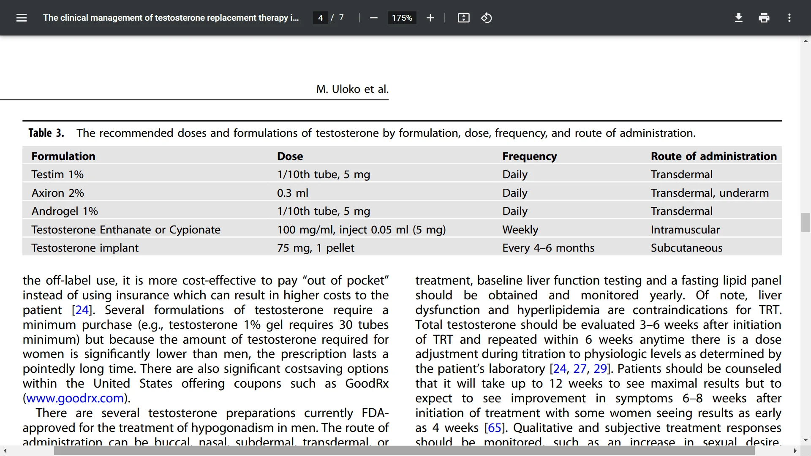The width and height of the screenshot is (811, 456).
Task: Open the more actions three-dot menu
Action: 789,18
